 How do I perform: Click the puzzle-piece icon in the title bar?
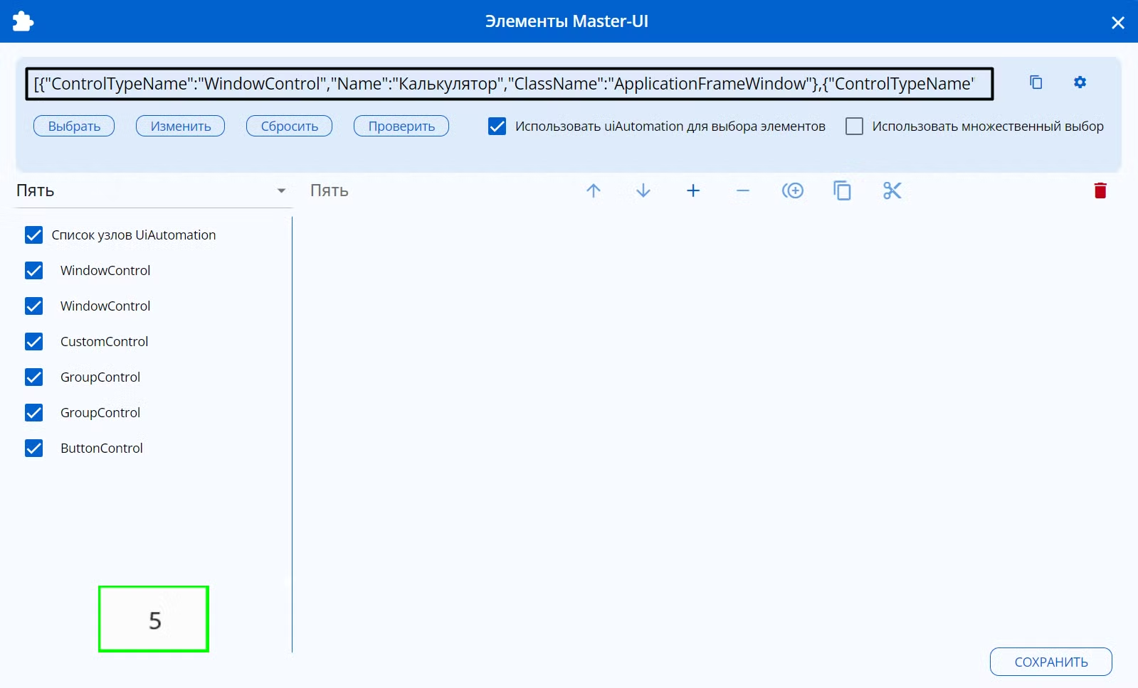(23, 21)
